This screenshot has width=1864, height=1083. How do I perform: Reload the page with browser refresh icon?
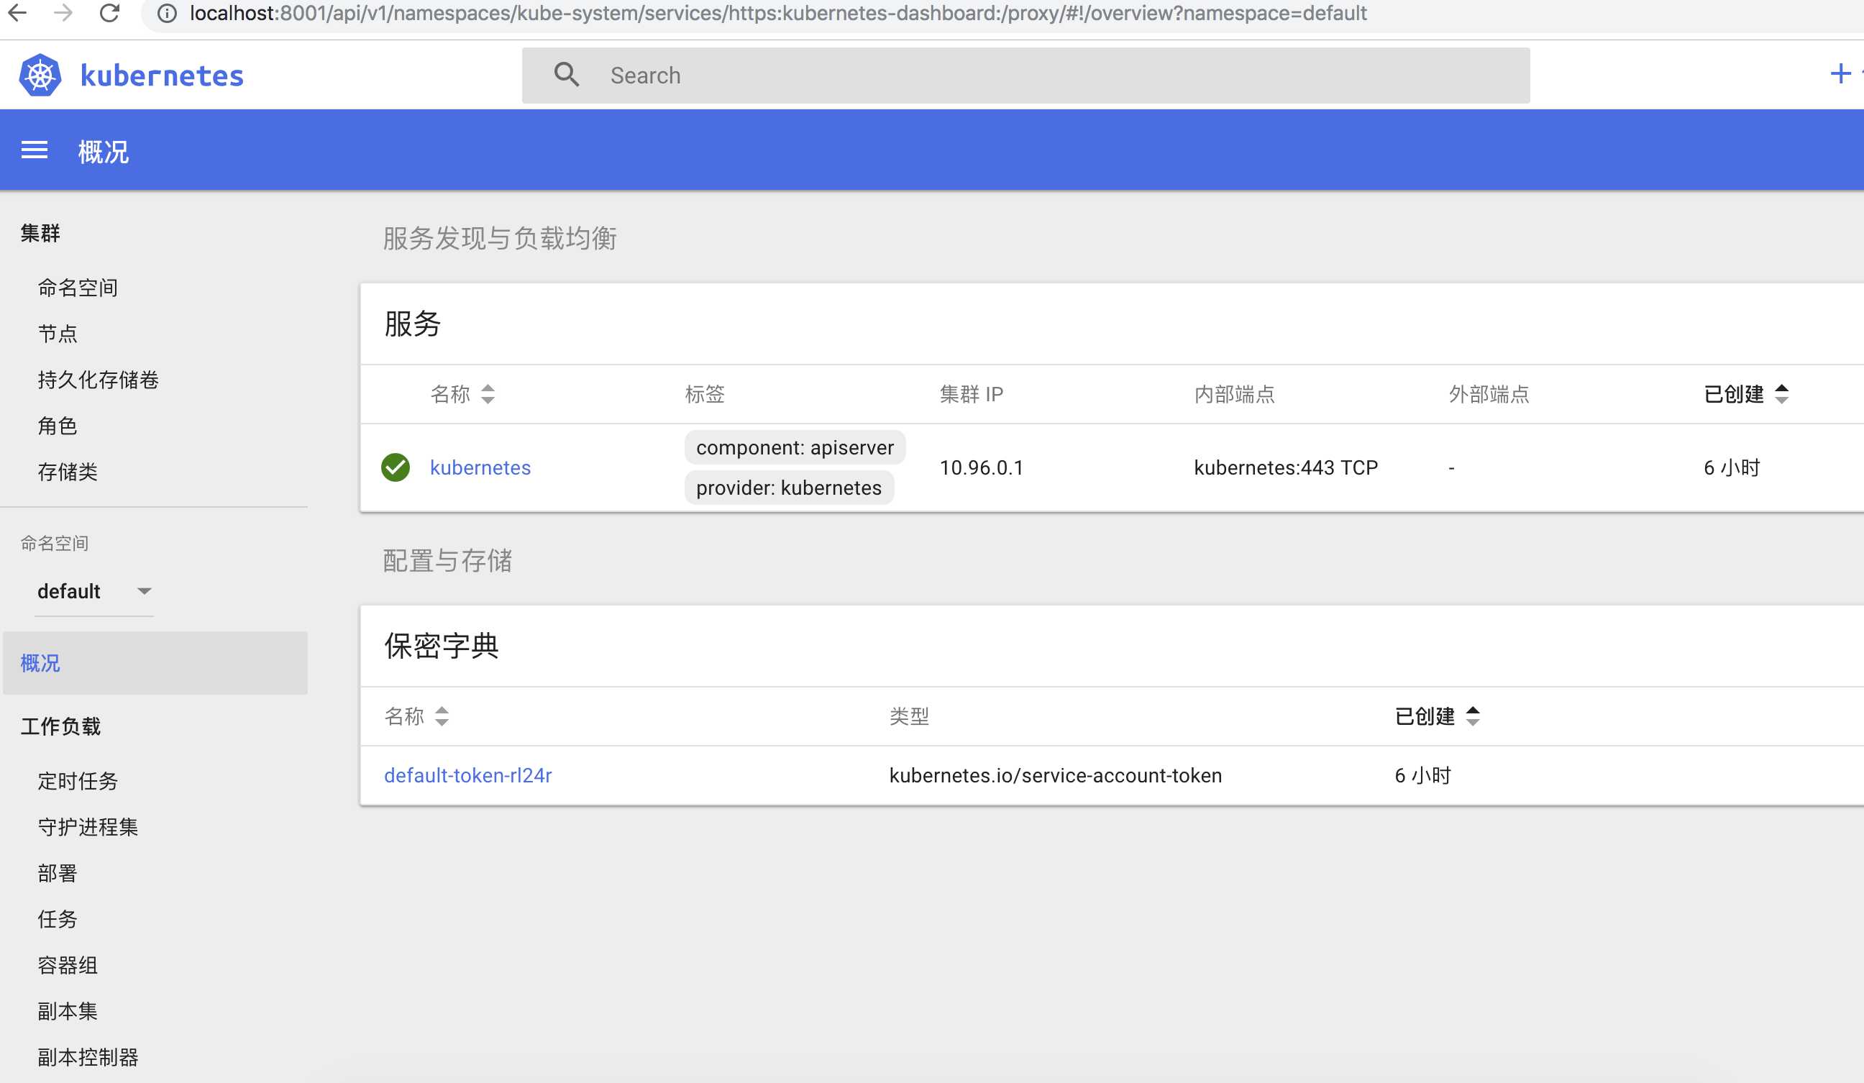109,14
